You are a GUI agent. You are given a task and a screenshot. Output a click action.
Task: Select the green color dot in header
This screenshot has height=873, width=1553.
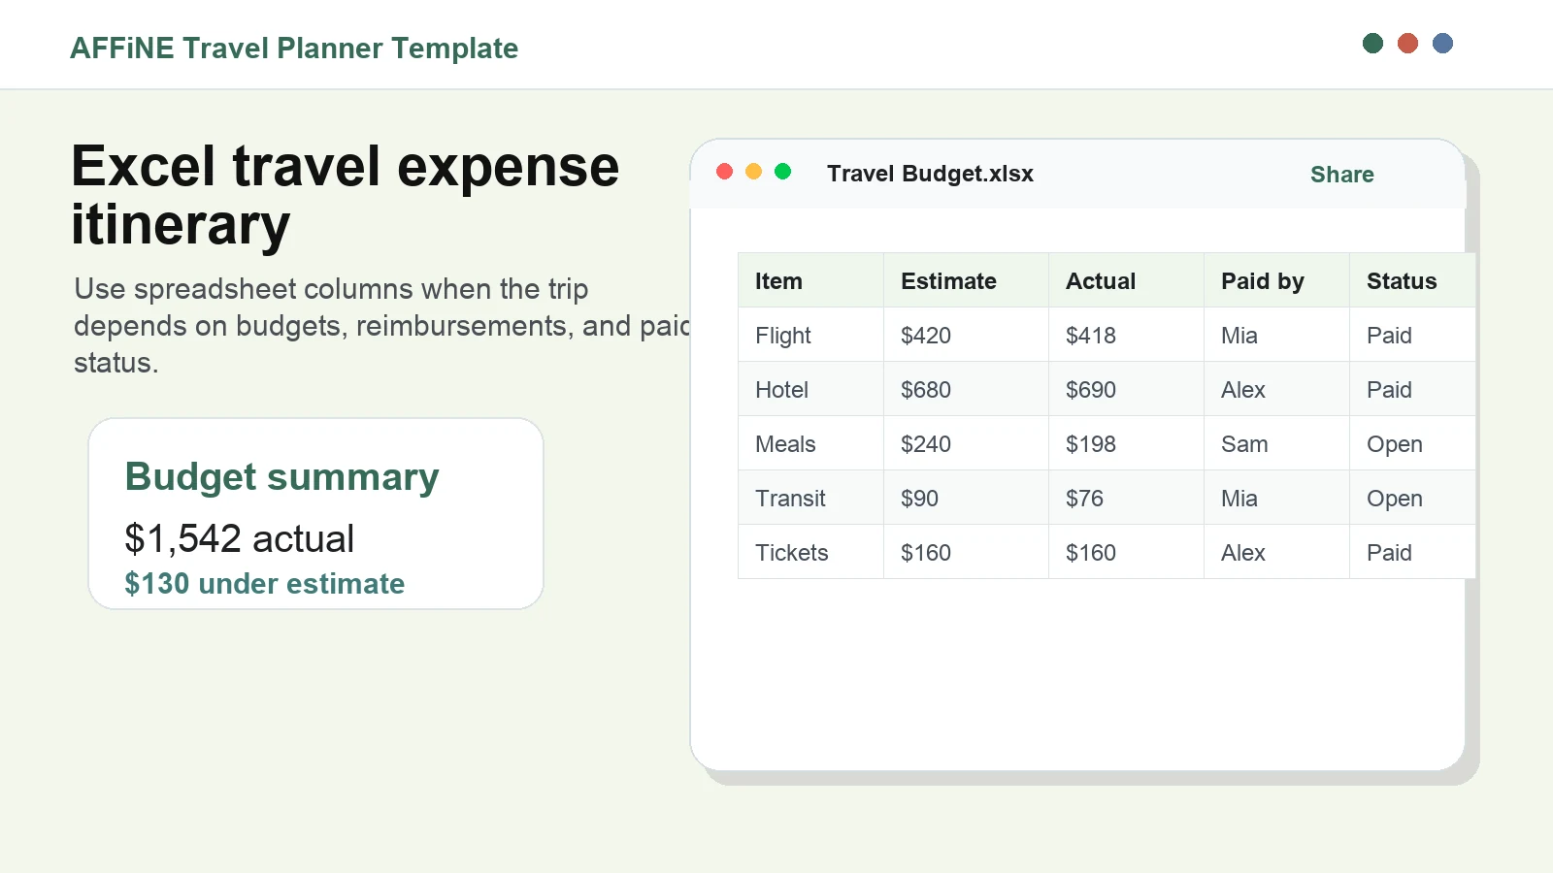pos(1372,43)
